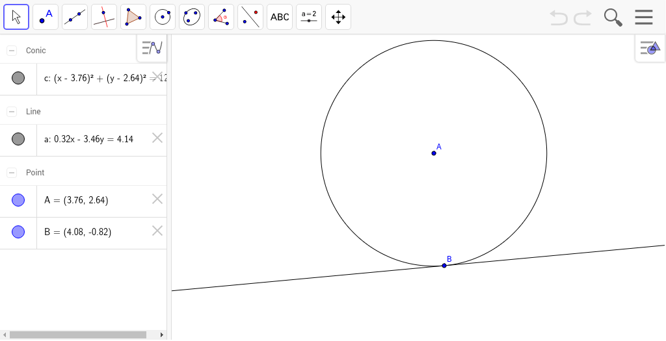Click the horizontal scrollbar thumb in Algebra view

(78, 335)
